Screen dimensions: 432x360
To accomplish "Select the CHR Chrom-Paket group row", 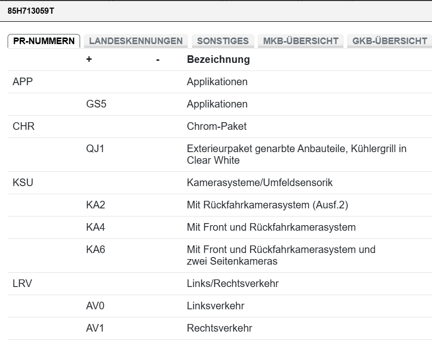I will tap(220, 126).
